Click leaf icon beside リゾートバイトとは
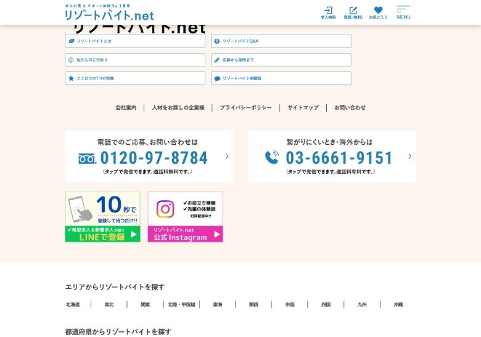The height and width of the screenshot is (337, 481). (71, 41)
